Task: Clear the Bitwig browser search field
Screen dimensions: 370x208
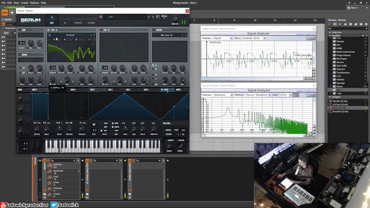Action: (366, 28)
